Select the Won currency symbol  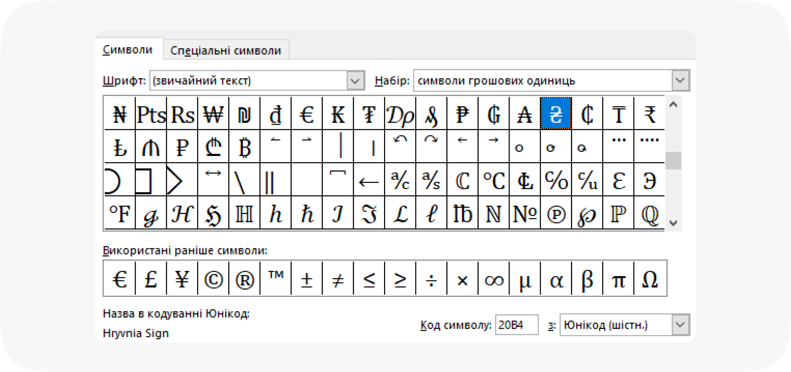[x=213, y=114]
